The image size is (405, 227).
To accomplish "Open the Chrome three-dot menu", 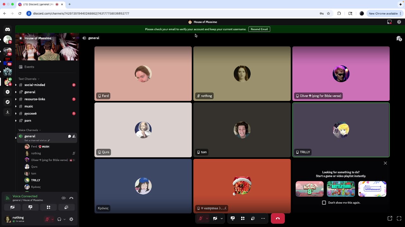I will tap(400, 14).
